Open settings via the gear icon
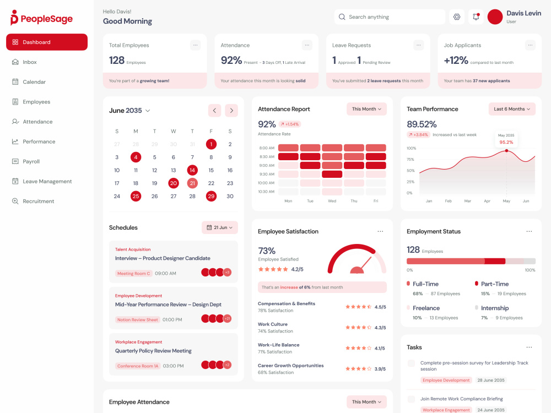This screenshot has width=551, height=413. (x=456, y=17)
